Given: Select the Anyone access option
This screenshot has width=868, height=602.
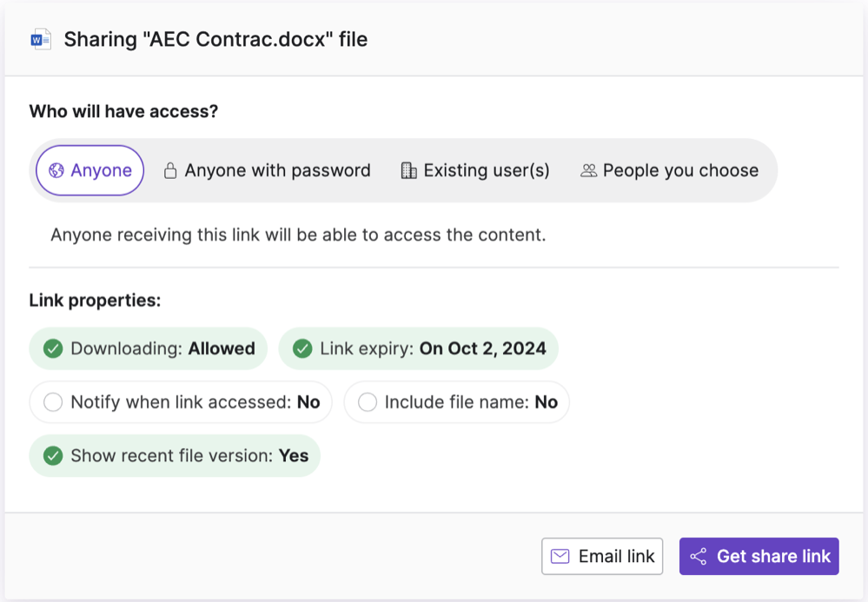Looking at the screenshot, I should point(90,170).
